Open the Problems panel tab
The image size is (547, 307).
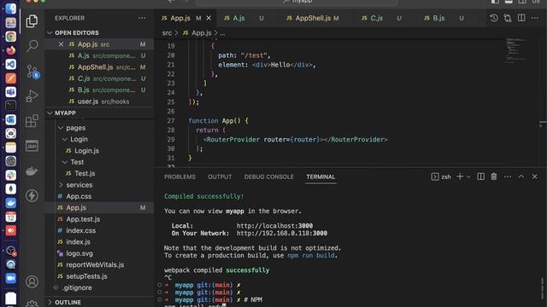click(x=179, y=177)
